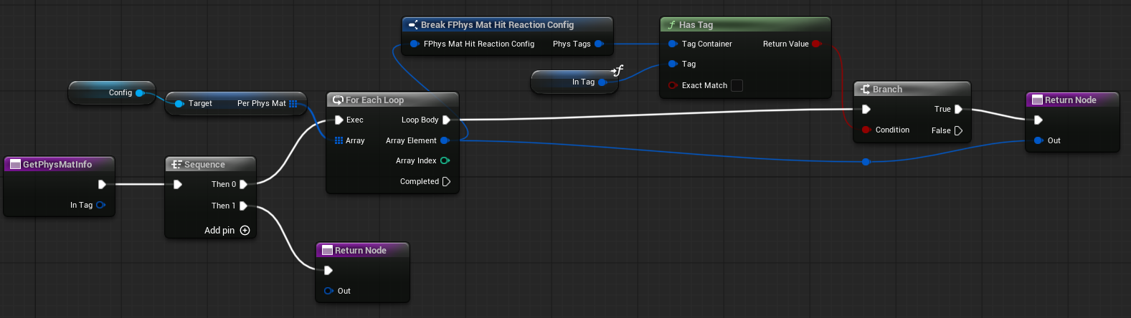Click the Completed exec pin on For Each Loop
The width and height of the screenshot is (1131, 318).
tap(446, 181)
